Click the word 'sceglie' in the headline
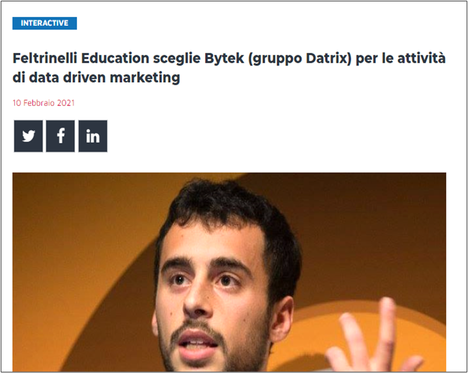This screenshot has width=468, height=373. tap(177, 59)
